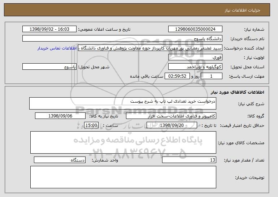Click the header title 'جزئیات اطلاعات نیاز'
Viewport: 278px width, 197px height.
(242, 10)
